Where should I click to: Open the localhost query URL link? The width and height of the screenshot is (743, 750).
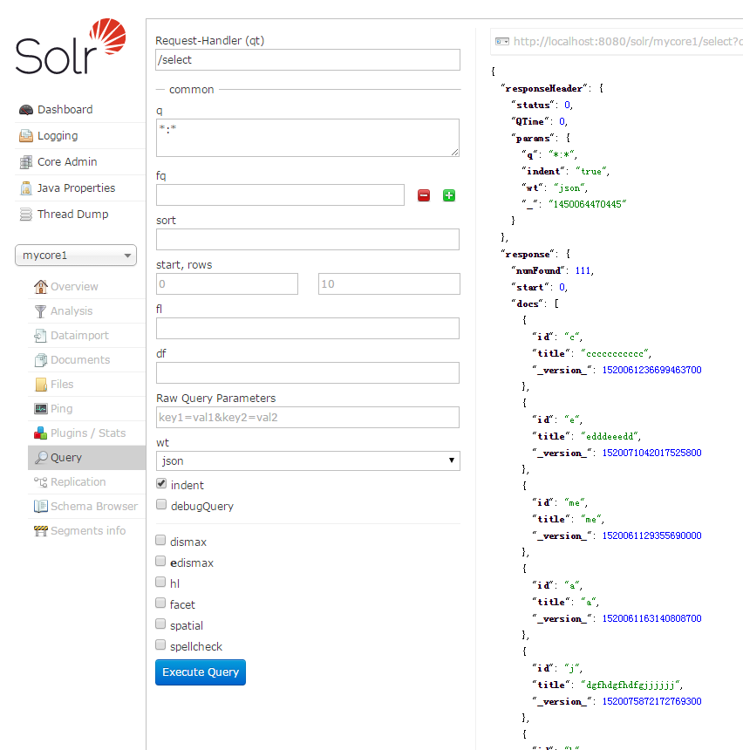[x=626, y=41]
